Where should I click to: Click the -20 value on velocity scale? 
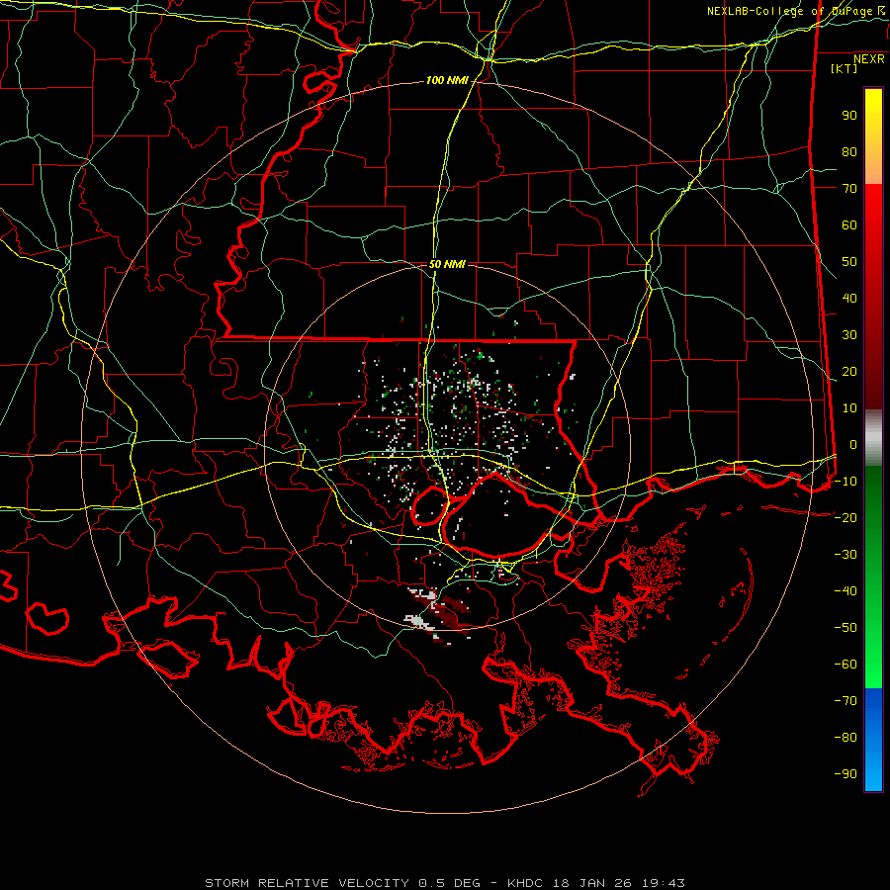pyautogui.click(x=845, y=518)
